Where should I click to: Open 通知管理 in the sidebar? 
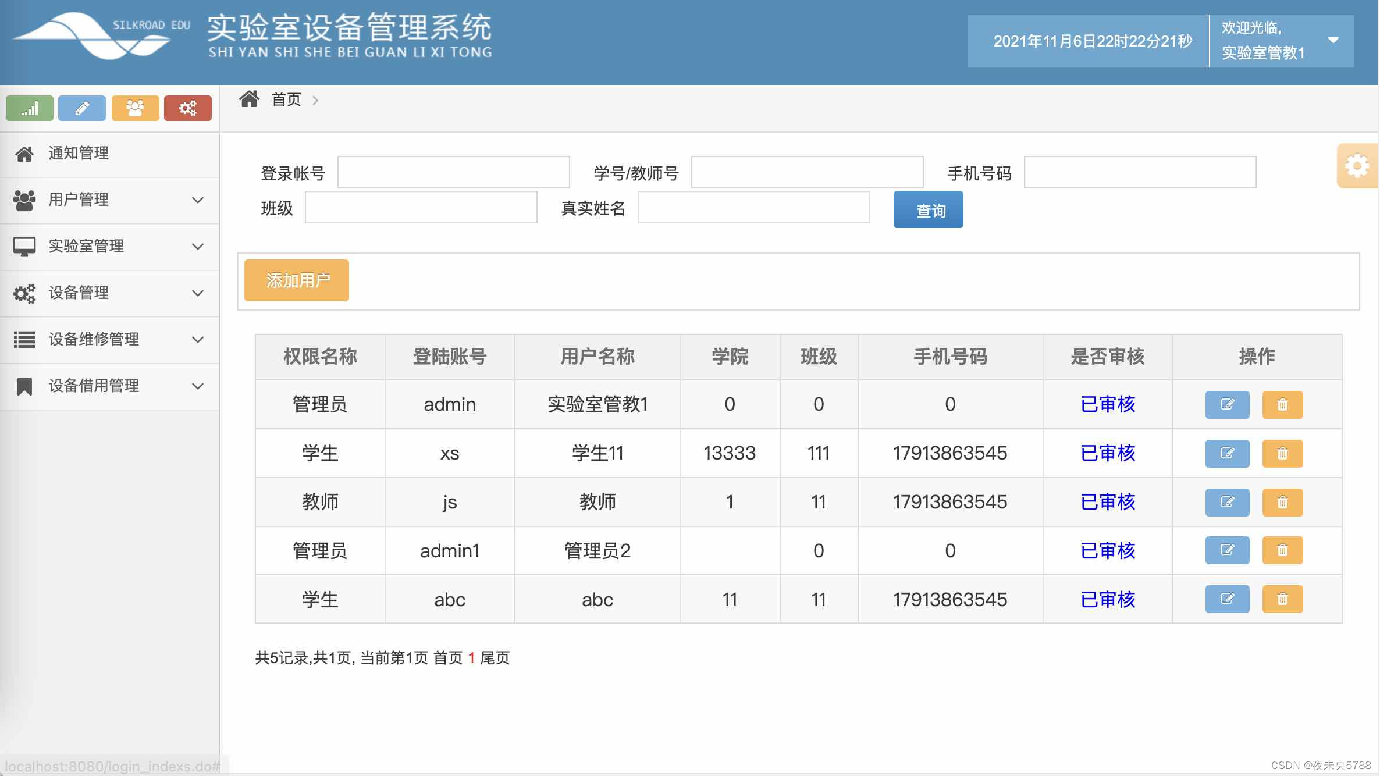(x=79, y=153)
